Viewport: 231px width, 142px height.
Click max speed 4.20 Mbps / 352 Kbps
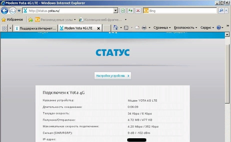pyautogui.click(x=143, y=127)
